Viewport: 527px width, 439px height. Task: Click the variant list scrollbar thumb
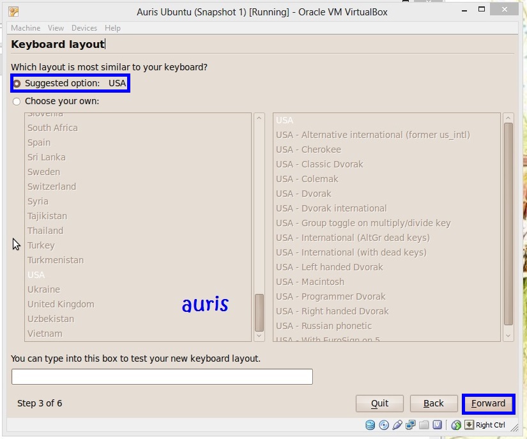pyautogui.click(x=508, y=224)
